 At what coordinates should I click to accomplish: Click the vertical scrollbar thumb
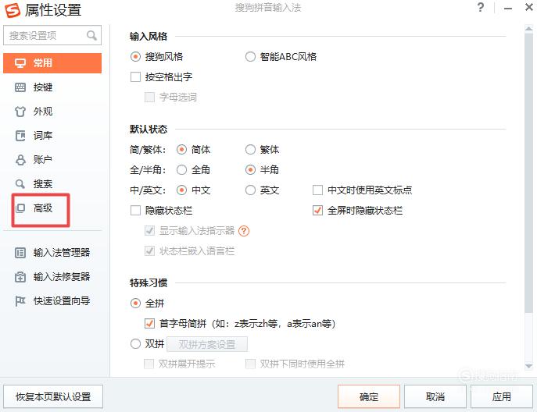528,172
